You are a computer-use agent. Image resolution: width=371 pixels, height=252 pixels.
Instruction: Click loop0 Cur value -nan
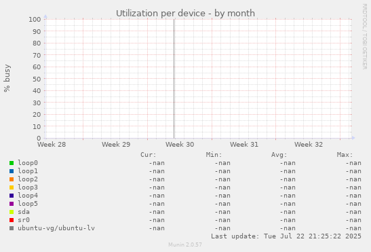point(157,163)
